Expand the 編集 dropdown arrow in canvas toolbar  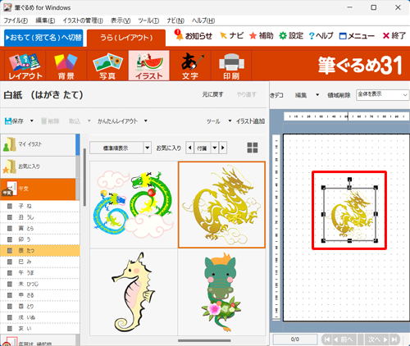pos(317,95)
